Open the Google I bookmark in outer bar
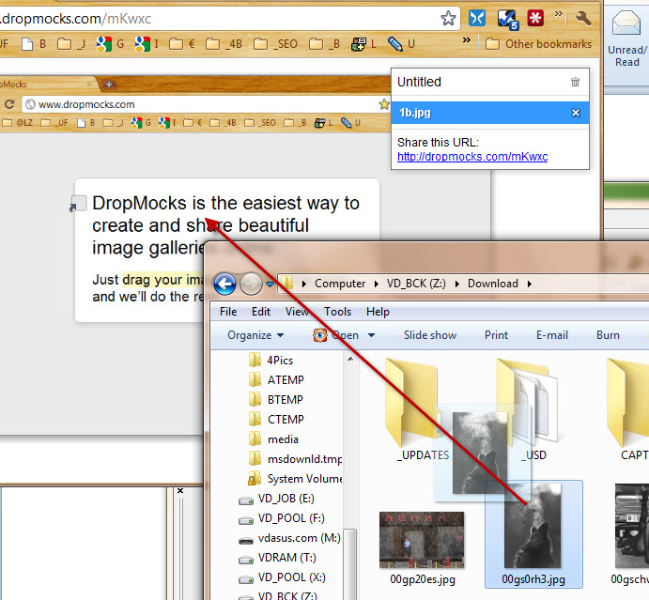Image resolution: width=649 pixels, height=600 pixels. (x=147, y=44)
